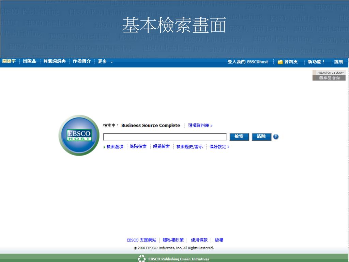Open the 資料夾 folder icon
Screen dimensions: 349x262
point(280,62)
